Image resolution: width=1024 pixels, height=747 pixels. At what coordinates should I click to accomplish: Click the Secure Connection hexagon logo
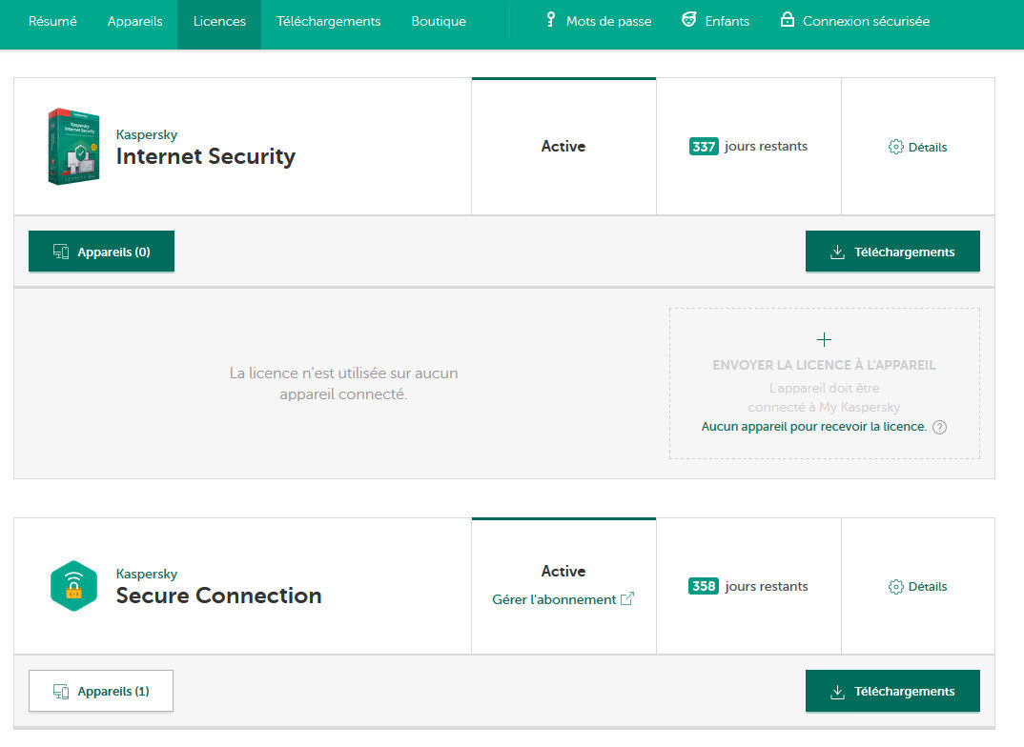(73, 585)
